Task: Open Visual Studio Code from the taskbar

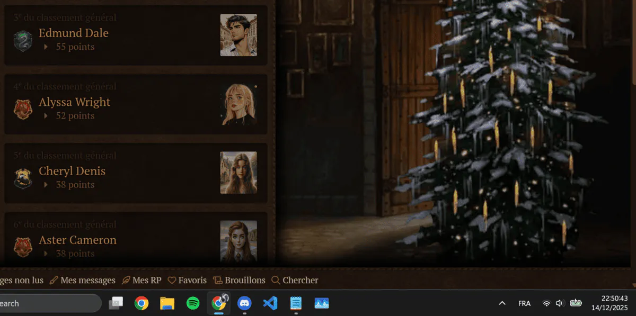Action: [x=270, y=303]
